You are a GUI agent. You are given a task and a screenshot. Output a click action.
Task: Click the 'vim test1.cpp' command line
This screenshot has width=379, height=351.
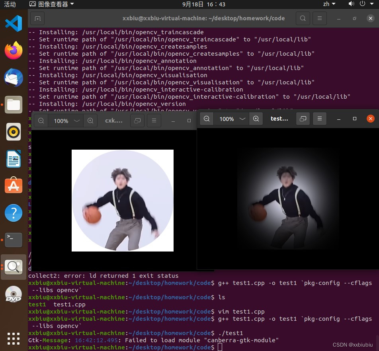241,312
